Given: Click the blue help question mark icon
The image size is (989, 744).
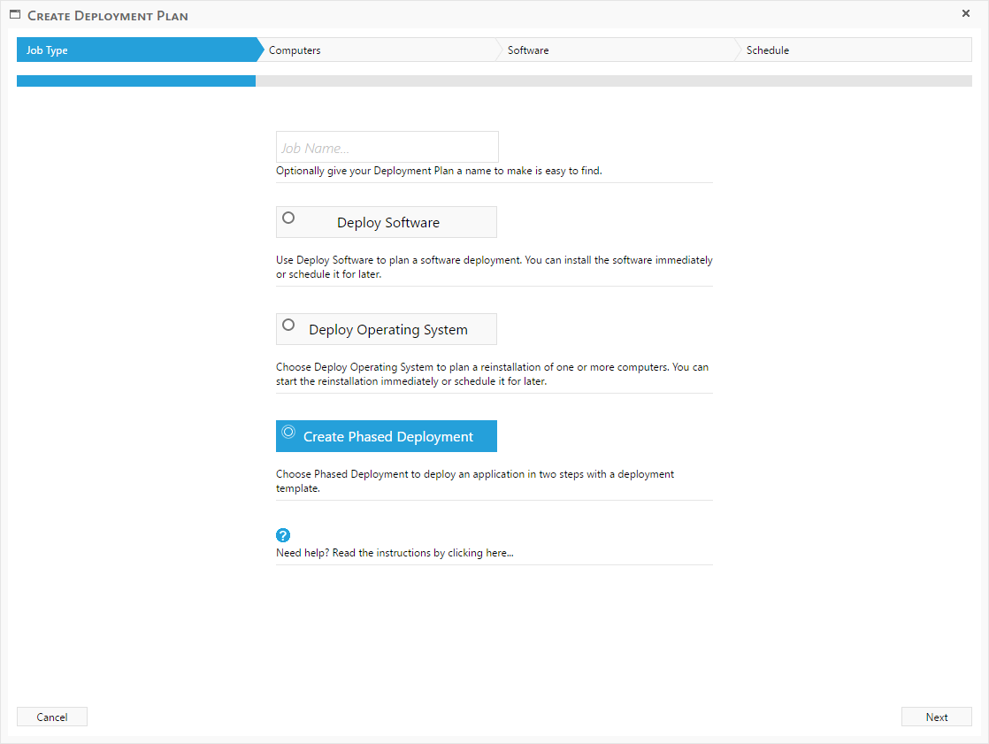Looking at the screenshot, I should pyautogui.click(x=283, y=535).
